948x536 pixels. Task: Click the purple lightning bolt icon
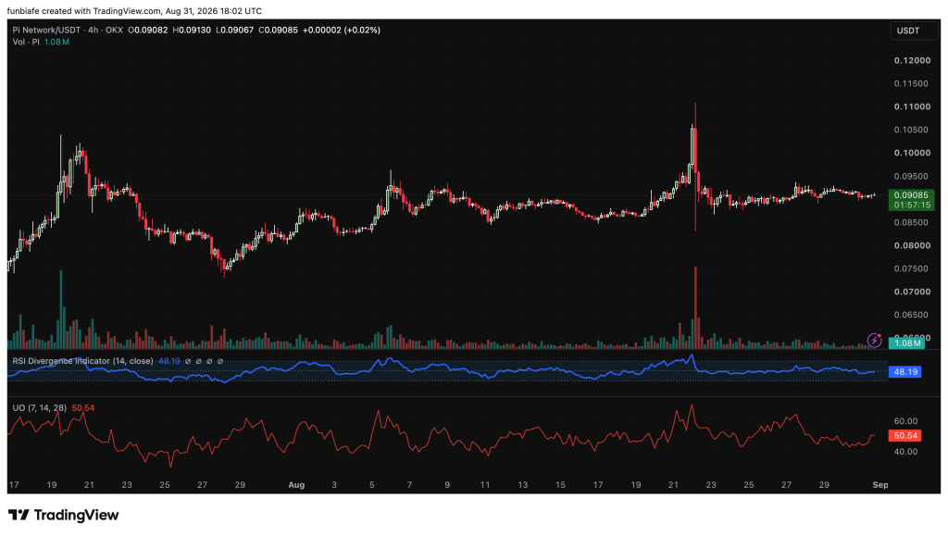point(874,341)
